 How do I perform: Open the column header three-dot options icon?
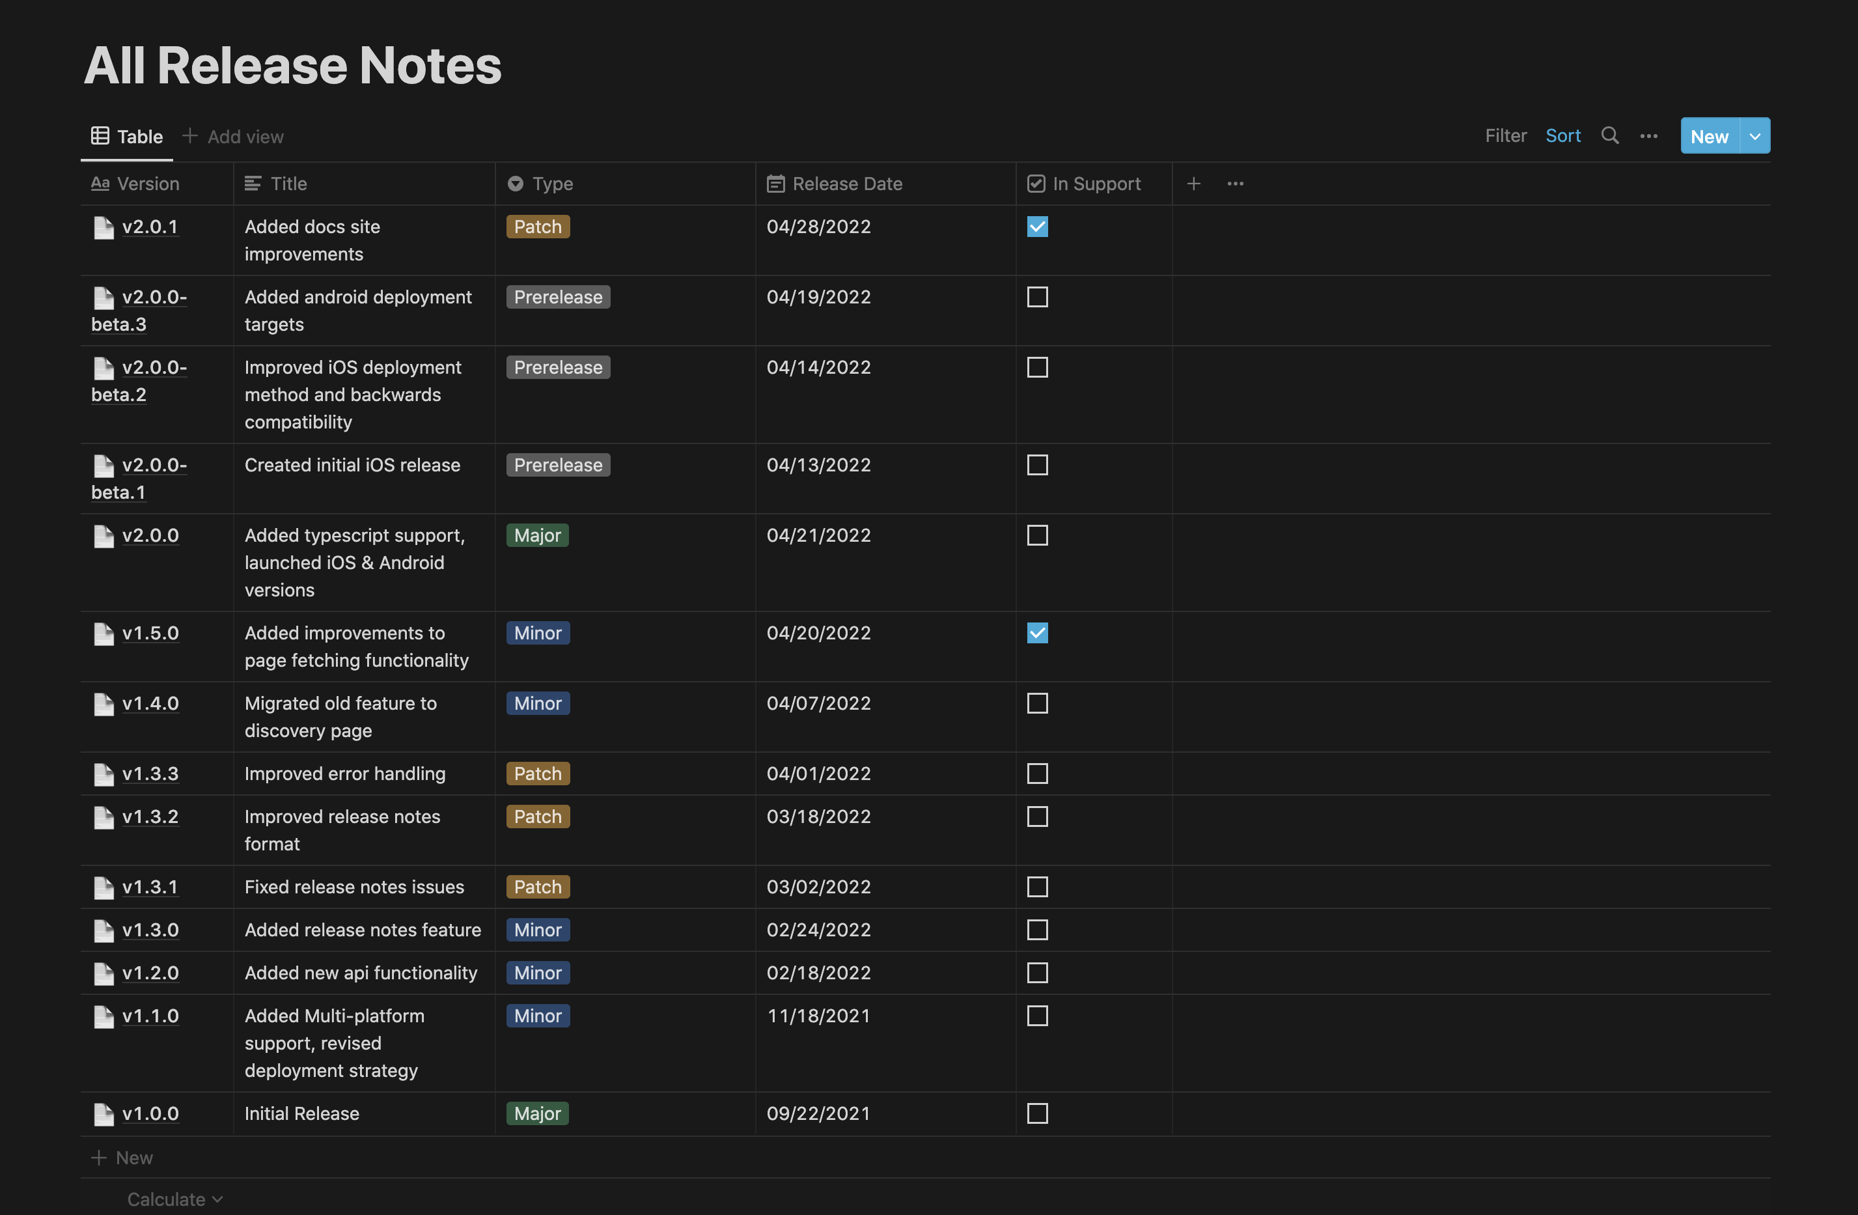(1234, 184)
